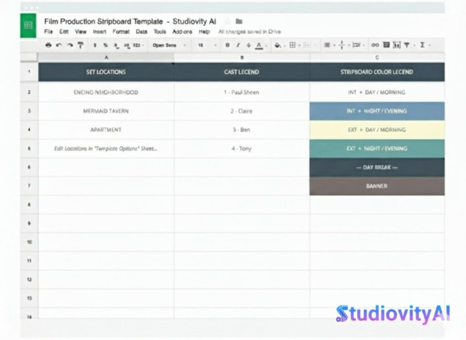
Task: Click the select-all corner box
Action: coord(29,57)
